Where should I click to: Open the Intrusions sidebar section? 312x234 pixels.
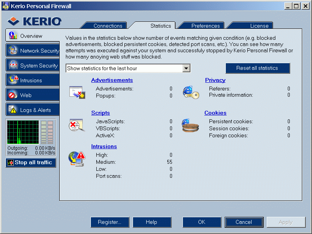pos(33,80)
